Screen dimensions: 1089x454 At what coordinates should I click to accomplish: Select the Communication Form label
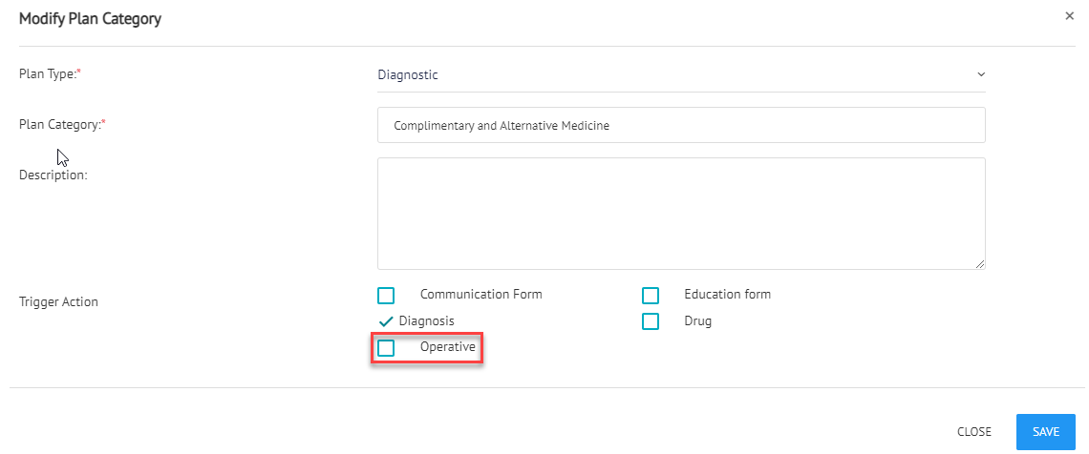[x=481, y=294]
